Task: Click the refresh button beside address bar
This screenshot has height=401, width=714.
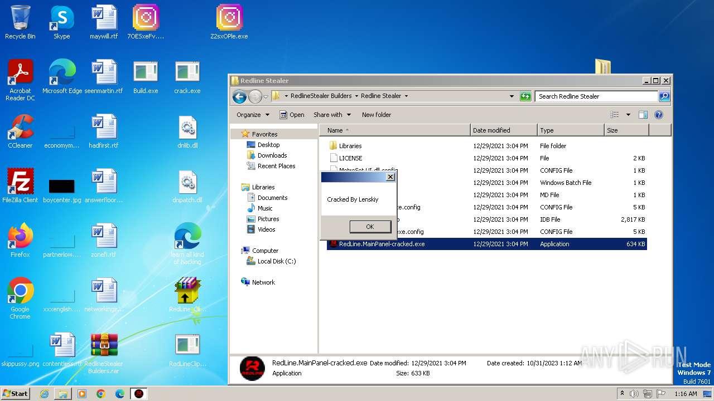Action: point(525,96)
